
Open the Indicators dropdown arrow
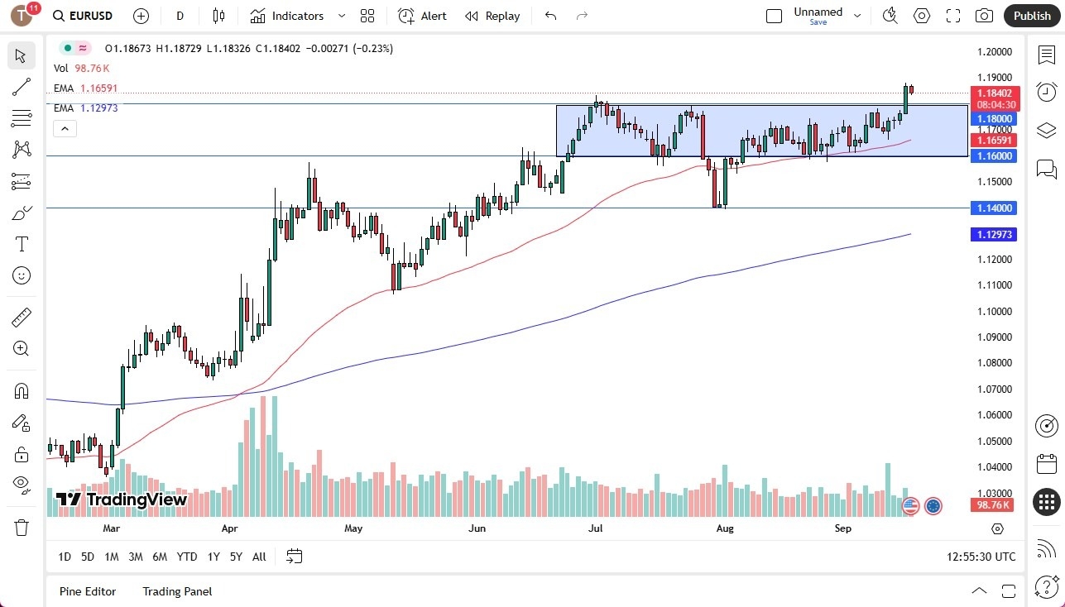click(340, 15)
